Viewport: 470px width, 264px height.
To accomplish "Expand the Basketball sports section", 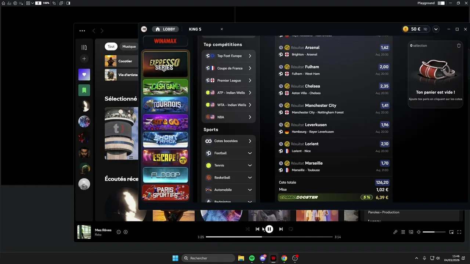I will coord(228,177).
